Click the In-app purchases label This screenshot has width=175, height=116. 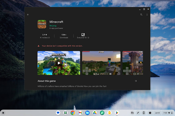[56, 28]
